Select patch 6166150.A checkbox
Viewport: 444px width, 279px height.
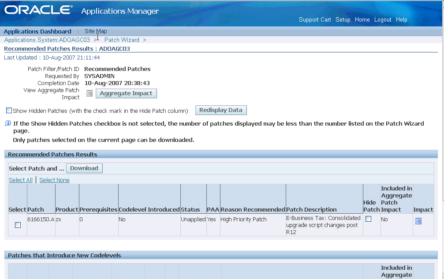coord(18,225)
